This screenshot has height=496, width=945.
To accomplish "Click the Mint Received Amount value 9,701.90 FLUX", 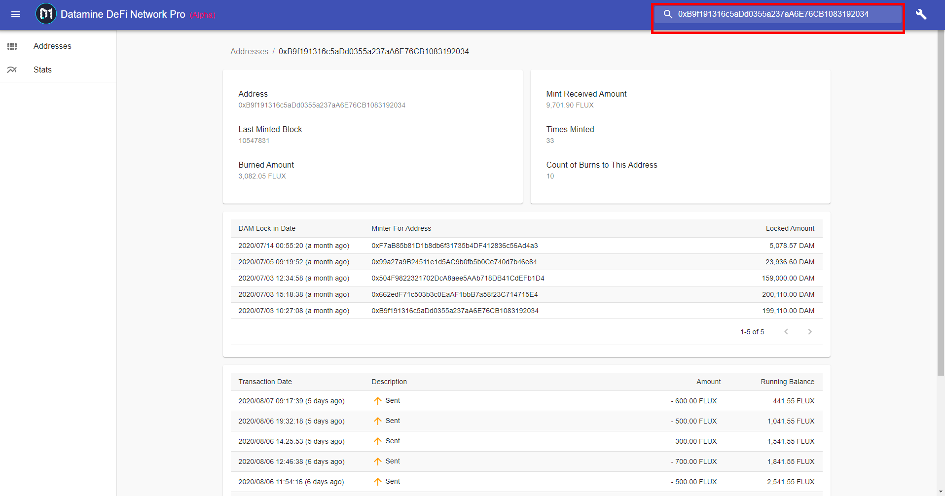I will click(570, 105).
